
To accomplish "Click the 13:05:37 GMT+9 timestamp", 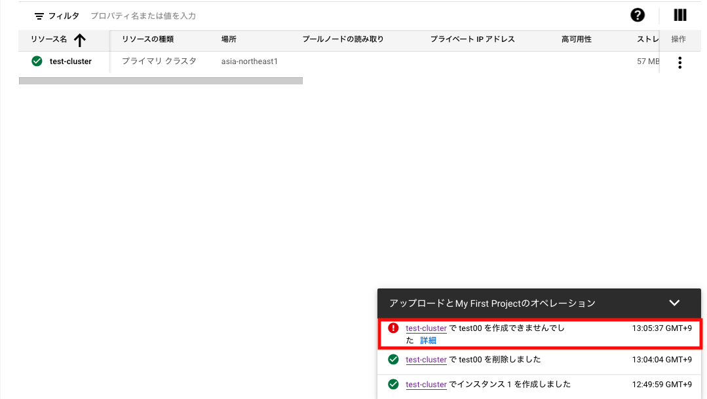I will pyautogui.click(x=661, y=328).
